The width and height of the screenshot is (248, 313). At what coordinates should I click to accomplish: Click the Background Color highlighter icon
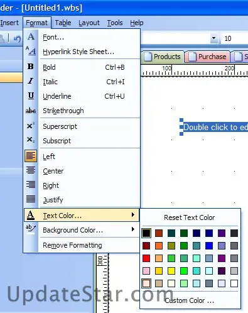[31, 229]
